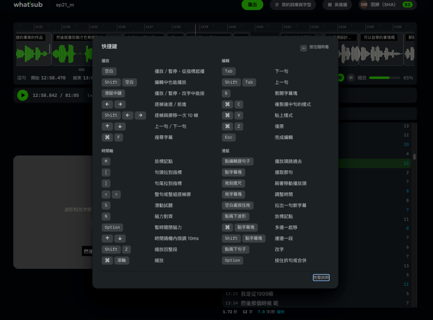Open the 英雄牆 page
The height and width of the screenshot is (320, 433).
337,5
